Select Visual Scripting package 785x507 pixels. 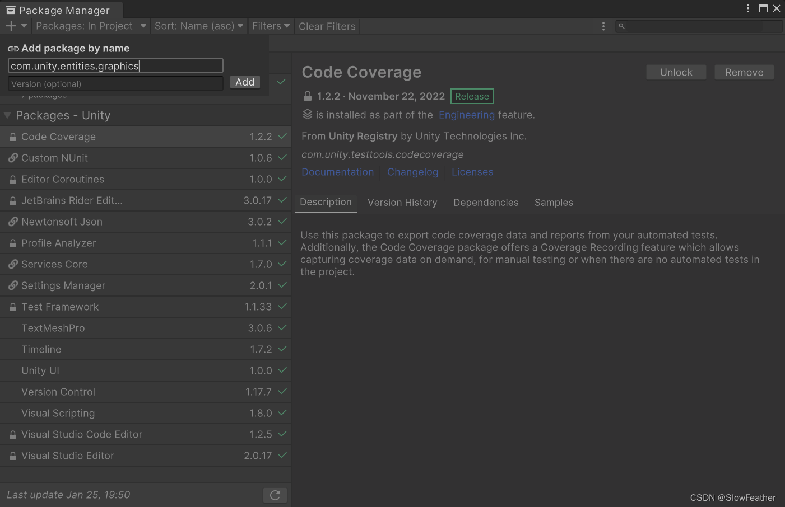tap(146, 413)
